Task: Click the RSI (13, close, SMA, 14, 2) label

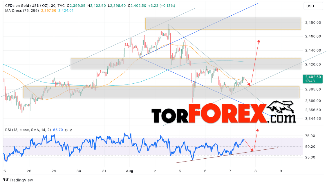Action: [x=28, y=130]
